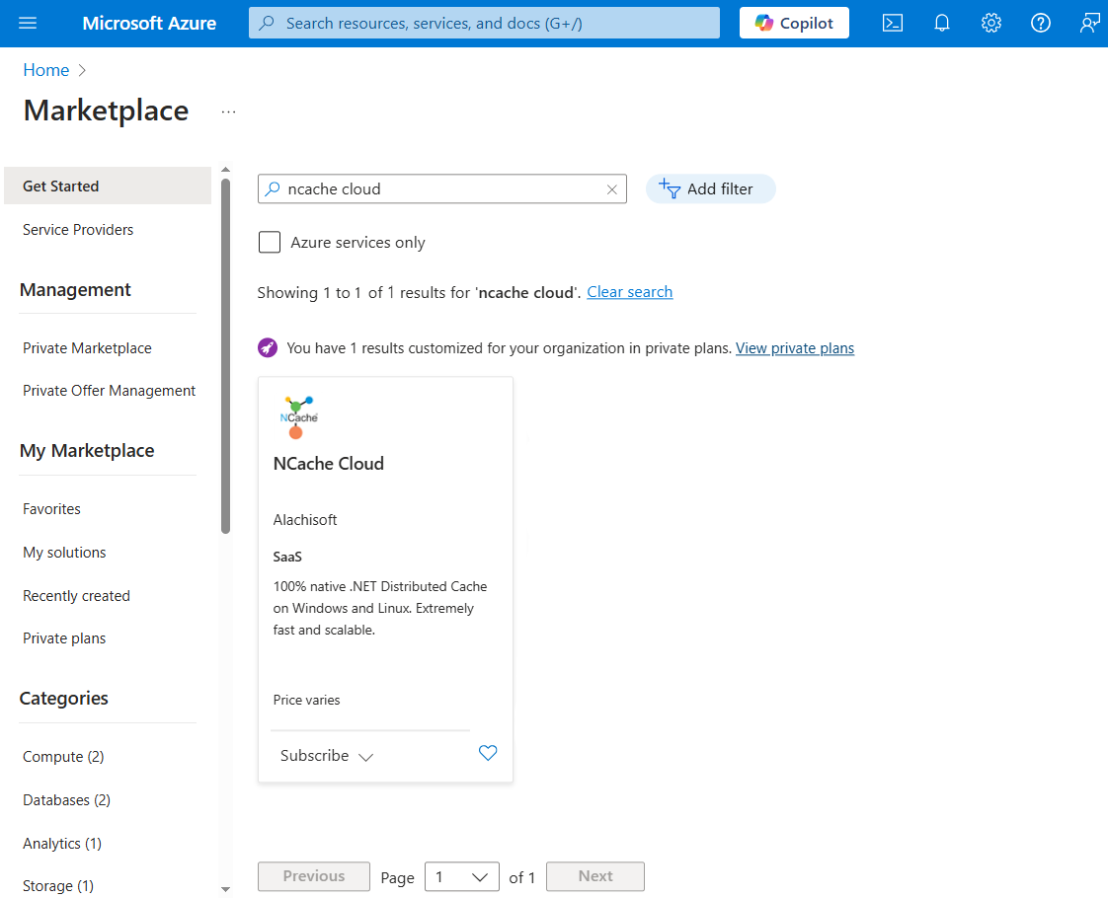Image resolution: width=1108 pixels, height=898 pixels.
Task: Click the Alachisoft publisher name
Action: (305, 520)
